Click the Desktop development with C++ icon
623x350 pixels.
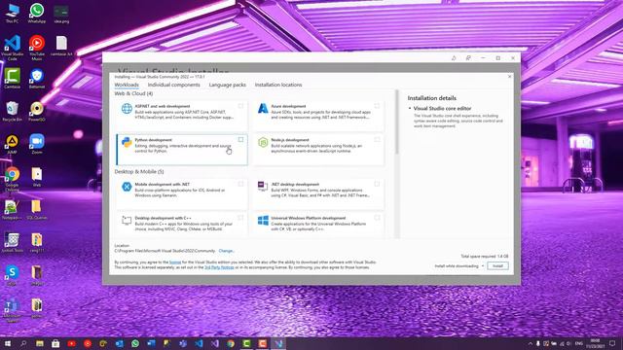(x=127, y=220)
